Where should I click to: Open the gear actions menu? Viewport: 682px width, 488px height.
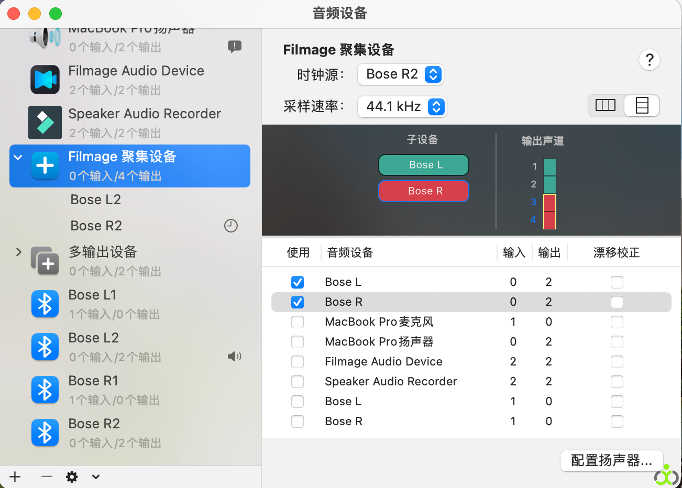[x=72, y=476]
